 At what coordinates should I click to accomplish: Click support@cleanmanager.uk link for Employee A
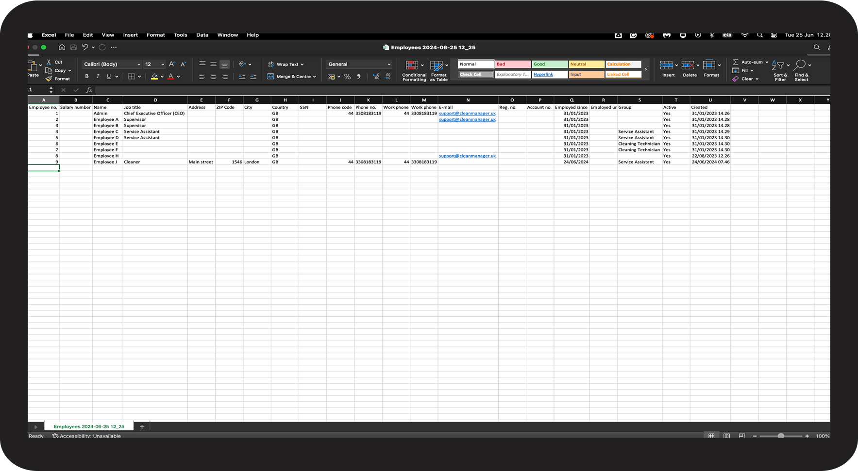(467, 120)
